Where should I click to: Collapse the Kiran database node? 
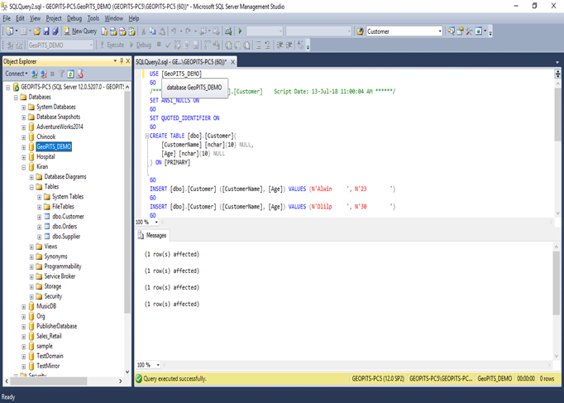click(x=23, y=166)
